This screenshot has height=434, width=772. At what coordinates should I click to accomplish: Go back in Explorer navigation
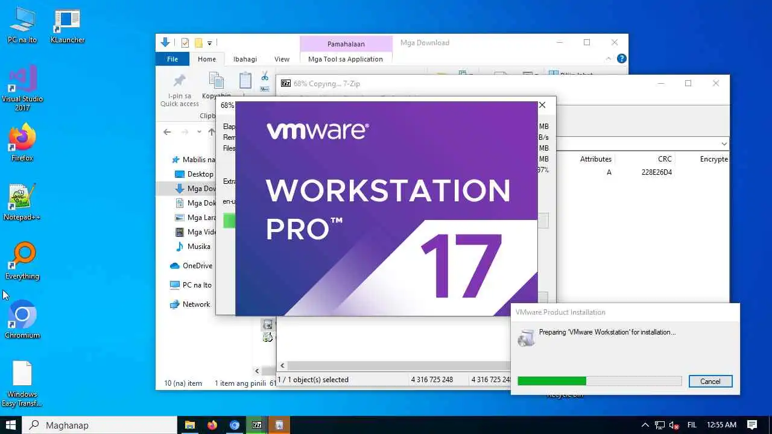(x=167, y=132)
